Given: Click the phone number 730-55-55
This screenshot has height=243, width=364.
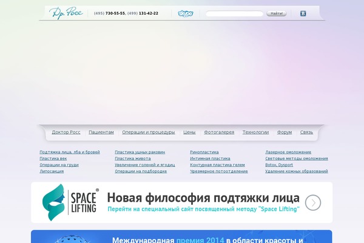Looking at the screenshot, I should [115, 13].
